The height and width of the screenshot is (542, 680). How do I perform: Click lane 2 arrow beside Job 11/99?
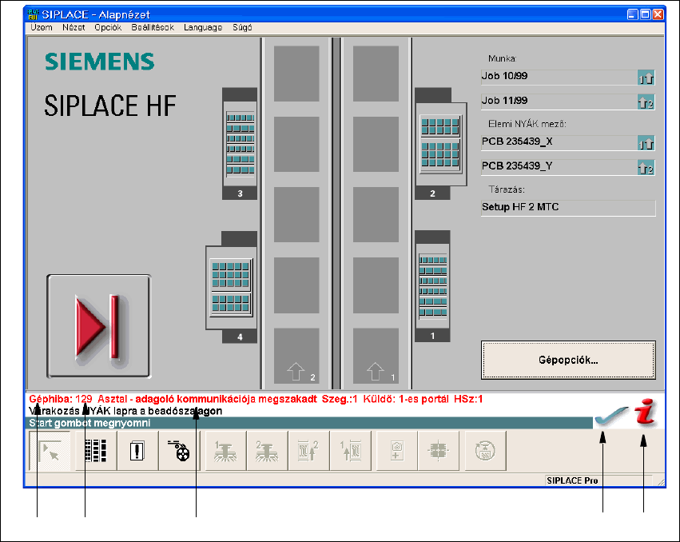646,102
